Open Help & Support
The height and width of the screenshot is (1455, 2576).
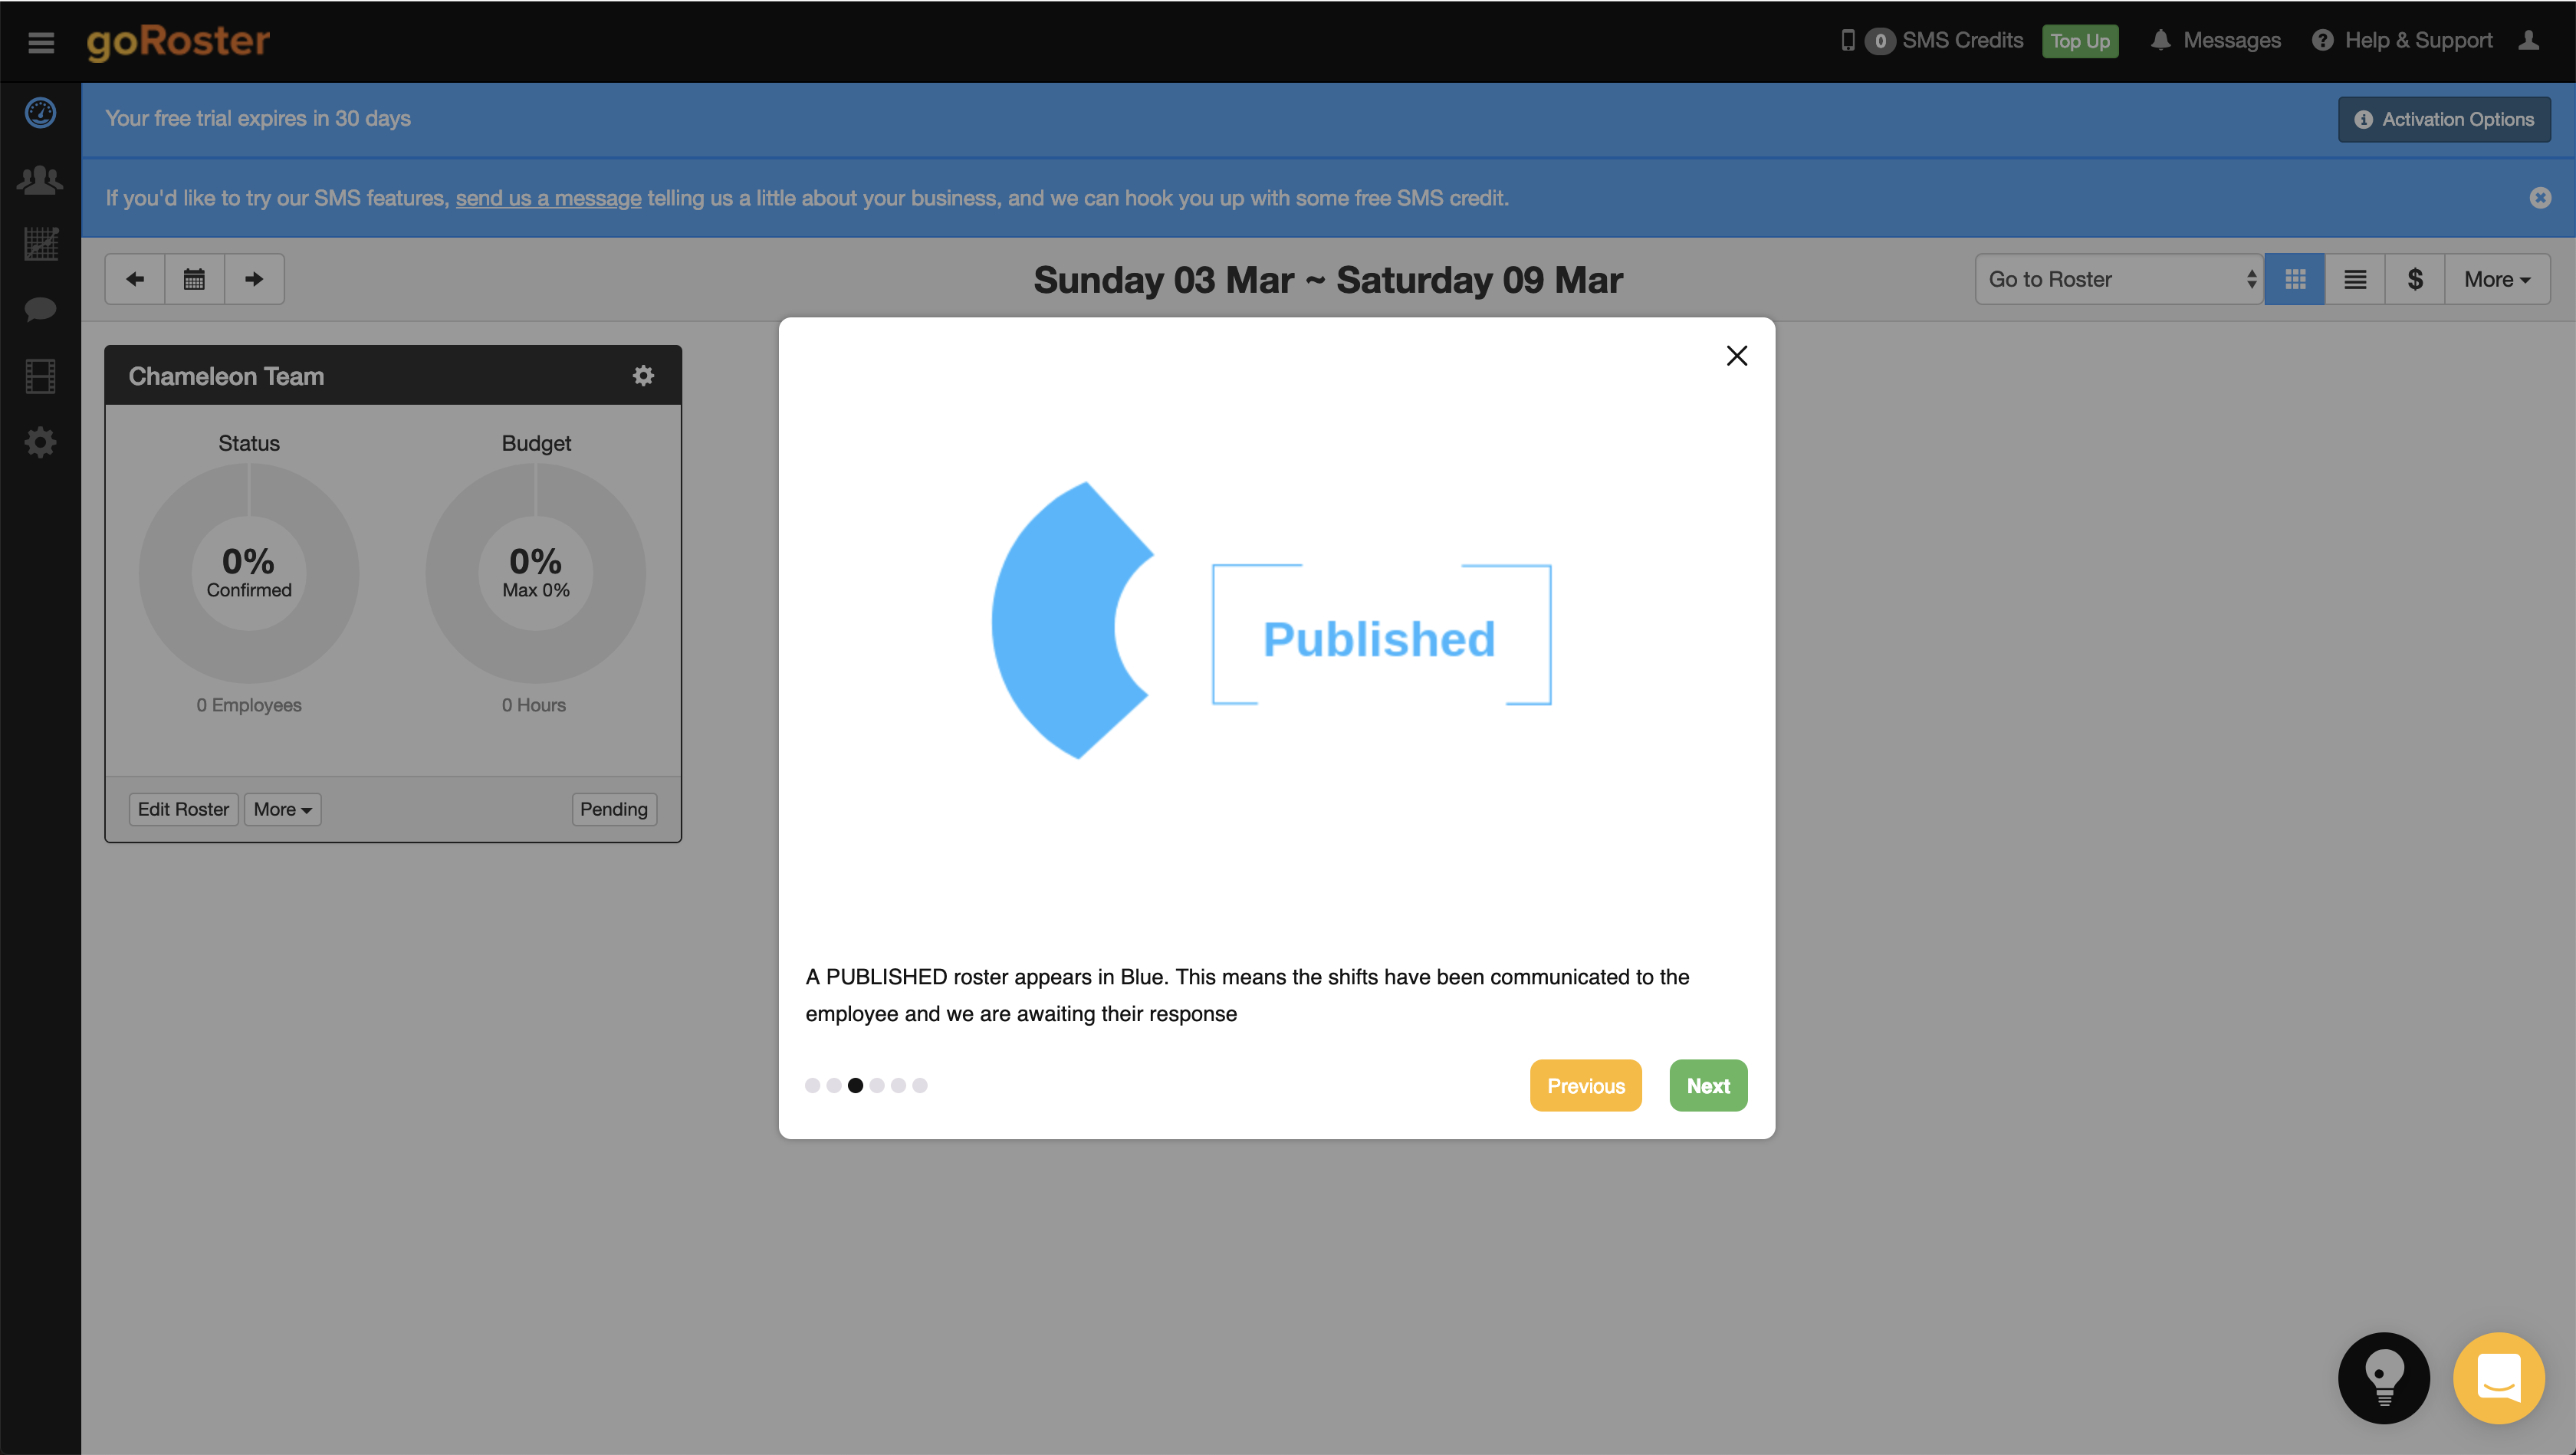2402,41
